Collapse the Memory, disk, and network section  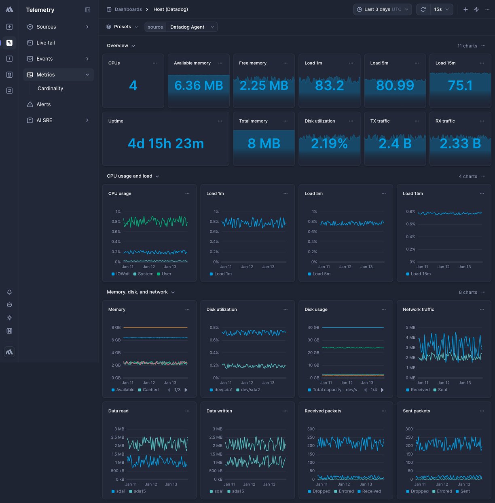173,292
